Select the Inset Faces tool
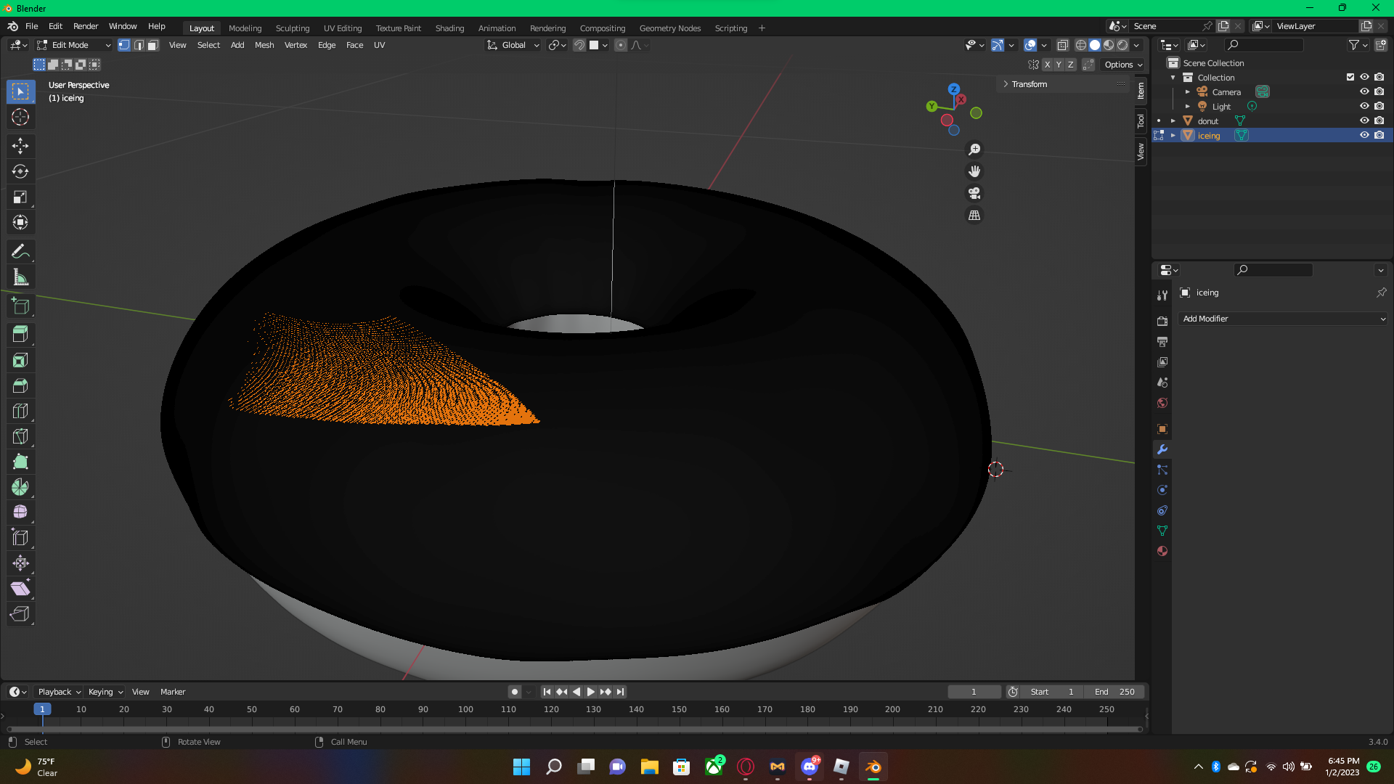 [20, 360]
